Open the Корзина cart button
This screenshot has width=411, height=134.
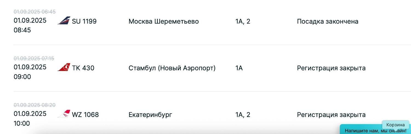[395, 125]
